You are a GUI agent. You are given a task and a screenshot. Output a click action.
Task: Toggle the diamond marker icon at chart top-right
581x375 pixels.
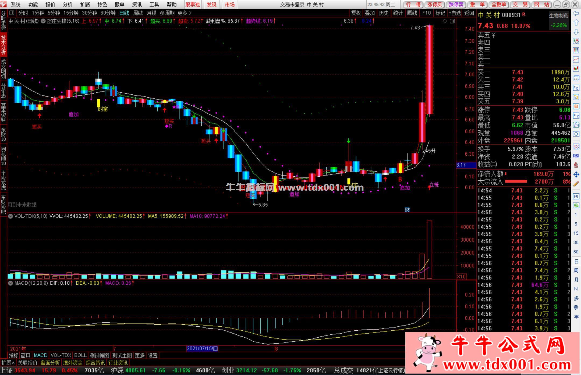point(445,21)
